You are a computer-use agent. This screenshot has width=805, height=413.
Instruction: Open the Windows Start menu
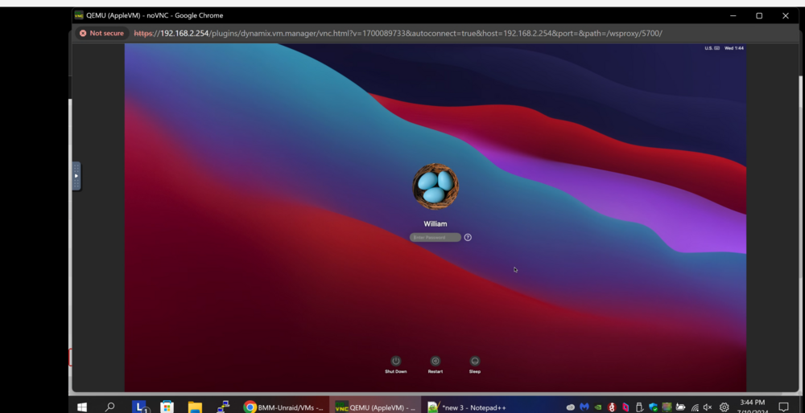point(81,407)
